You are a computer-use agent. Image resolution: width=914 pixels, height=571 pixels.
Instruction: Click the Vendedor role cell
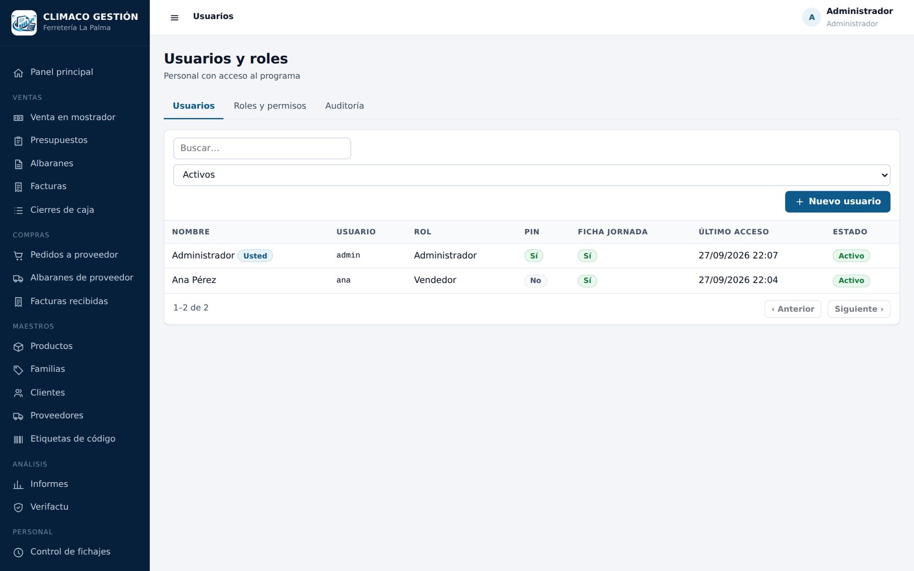tap(435, 280)
